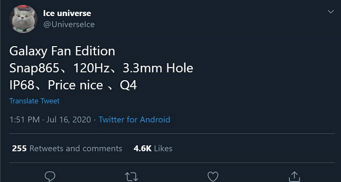The width and height of the screenshot is (341, 182).
Task: Click the reply speech bubble icon
Action: 50,176
